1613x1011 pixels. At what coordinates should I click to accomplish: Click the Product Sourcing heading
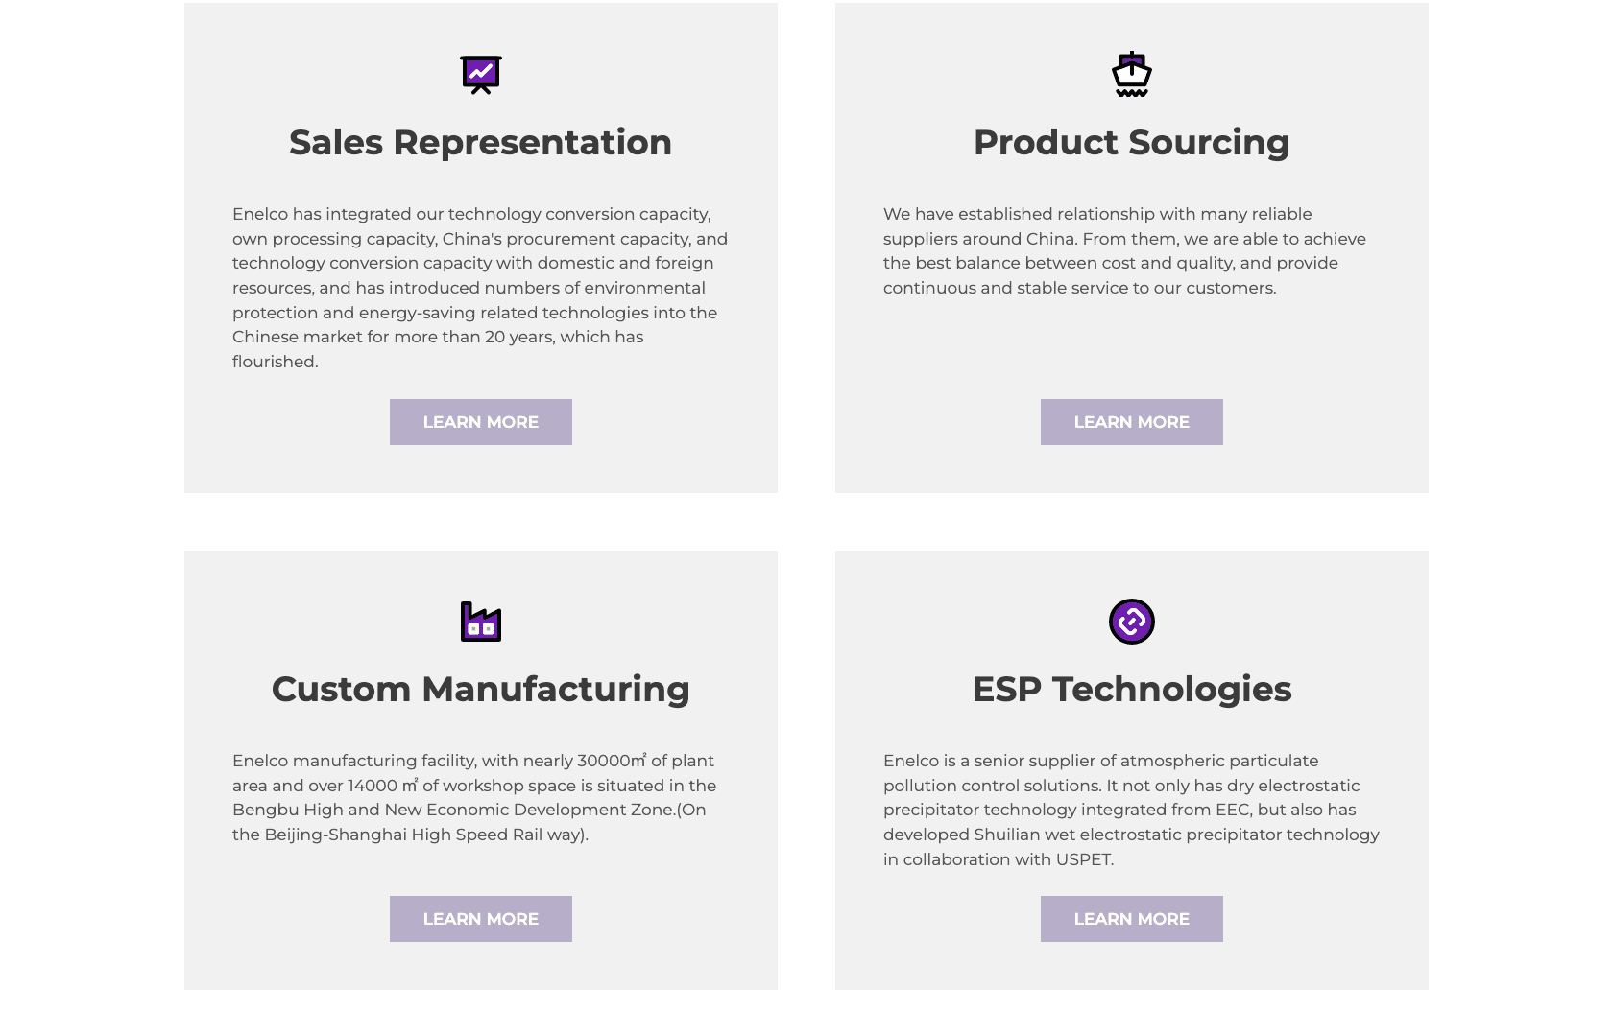[x=1131, y=143]
